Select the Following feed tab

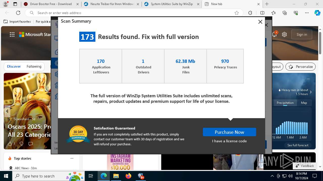point(34,66)
